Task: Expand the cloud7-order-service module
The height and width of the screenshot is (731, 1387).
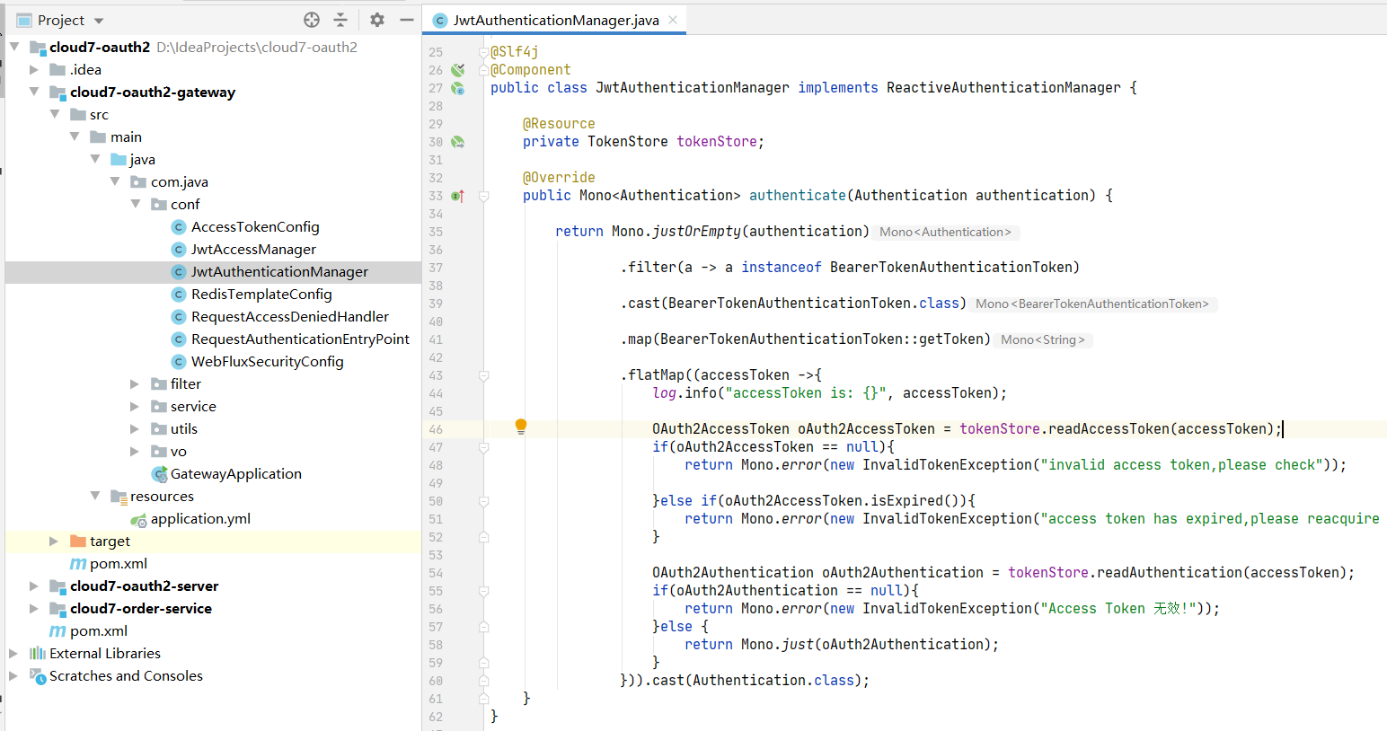Action: coord(34,608)
